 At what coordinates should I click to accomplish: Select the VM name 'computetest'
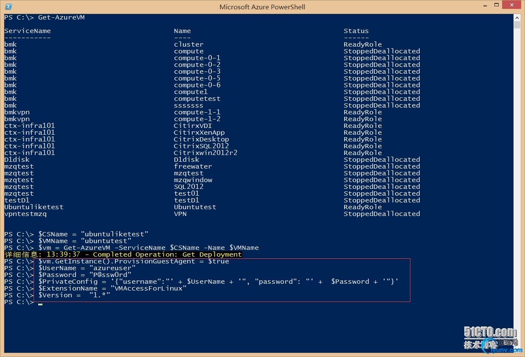click(x=197, y=99)
